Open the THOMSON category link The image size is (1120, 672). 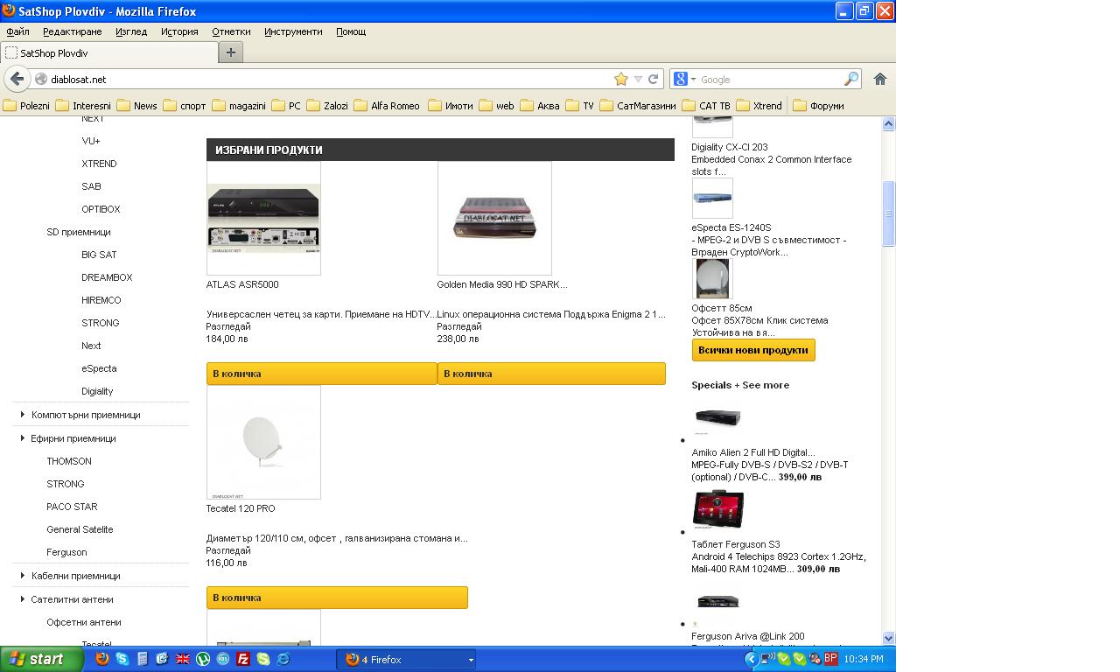pyautogui.click(x=69, y=461)
